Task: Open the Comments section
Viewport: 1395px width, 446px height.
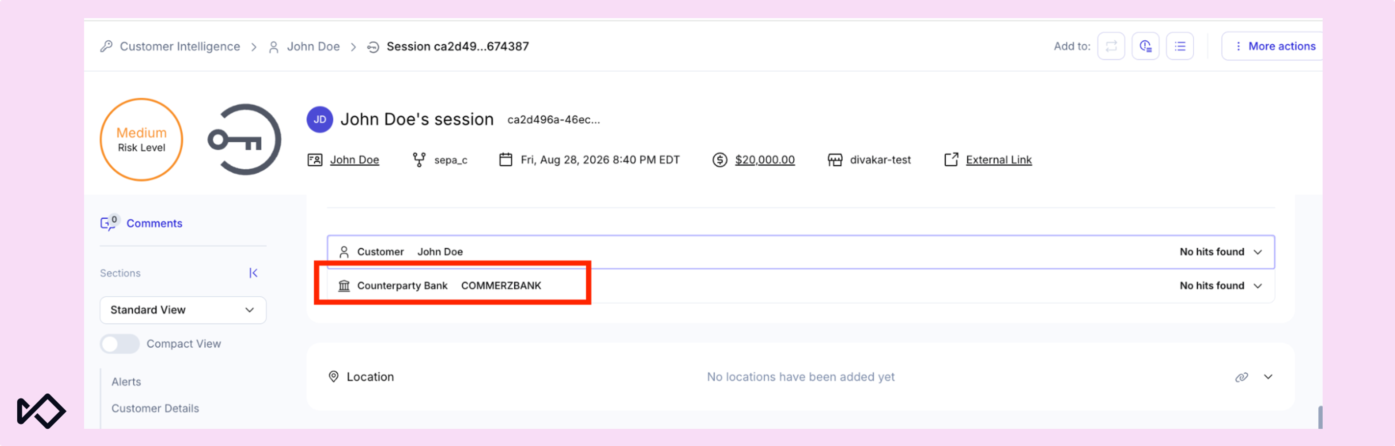Action: (x=154, y=223)
